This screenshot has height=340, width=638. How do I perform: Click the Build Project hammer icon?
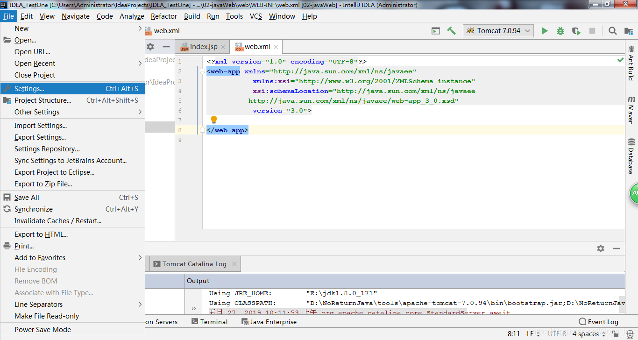451,31
